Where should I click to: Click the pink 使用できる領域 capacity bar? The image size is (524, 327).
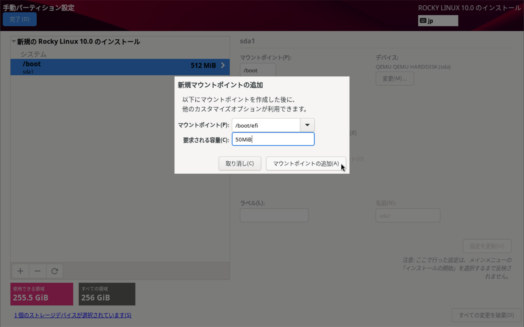coord(41,294)
